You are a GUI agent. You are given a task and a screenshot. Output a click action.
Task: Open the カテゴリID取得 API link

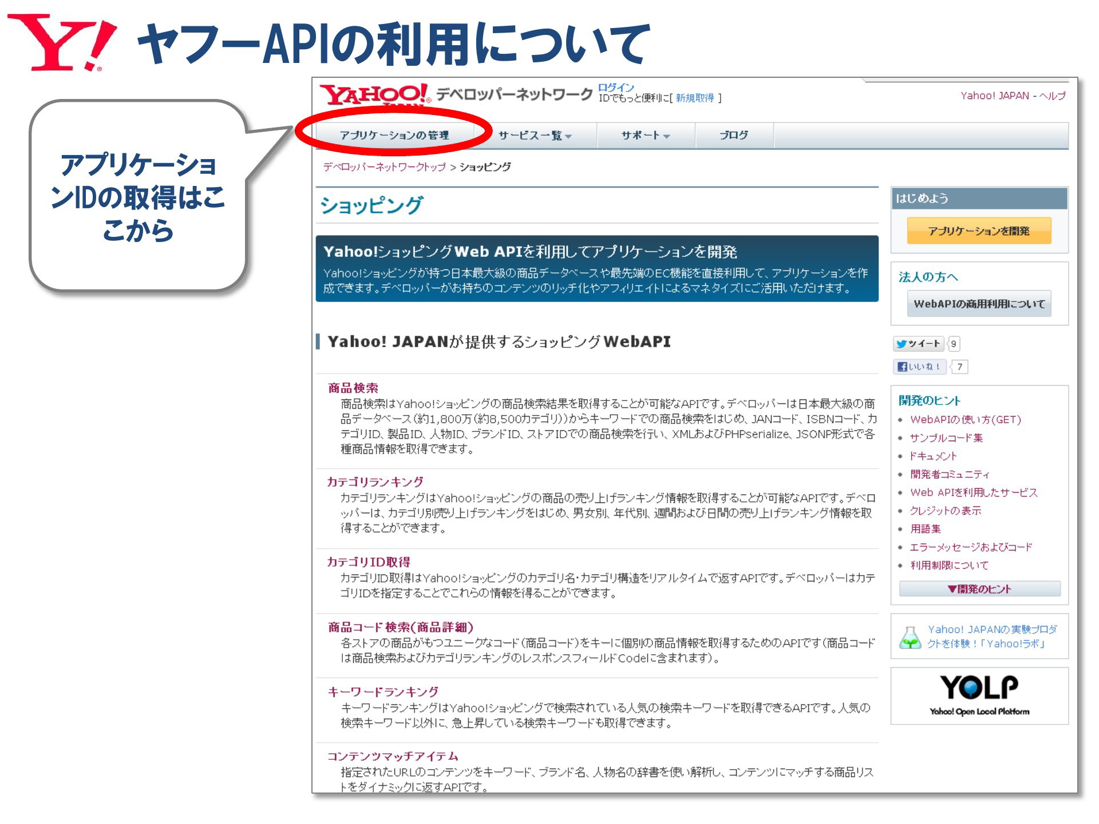click(369, 562)
